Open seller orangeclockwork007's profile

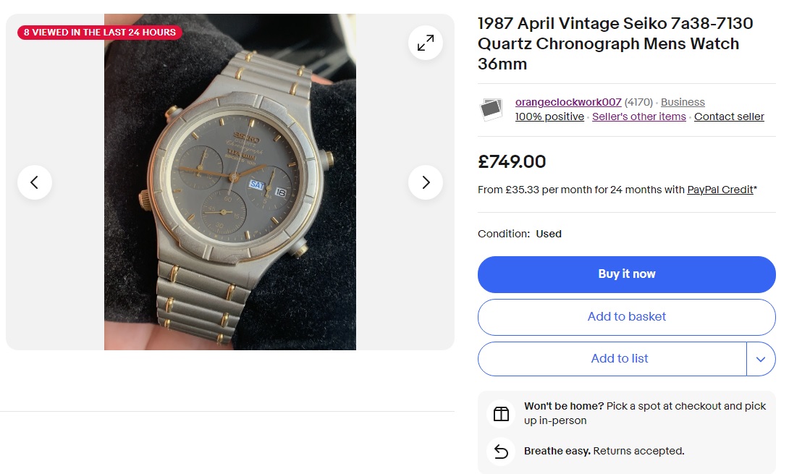(568, 103)
